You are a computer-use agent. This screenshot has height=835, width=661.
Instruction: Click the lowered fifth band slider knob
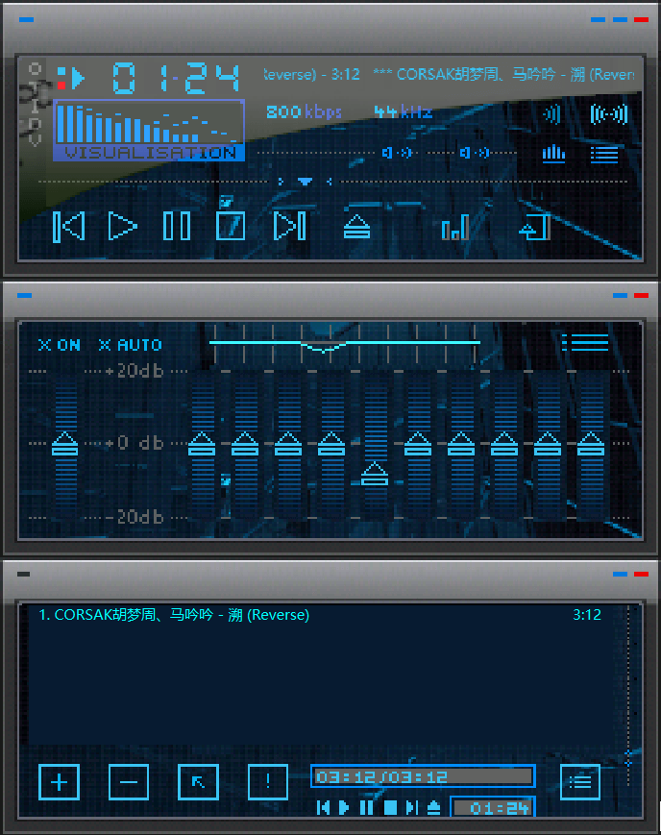375,474
